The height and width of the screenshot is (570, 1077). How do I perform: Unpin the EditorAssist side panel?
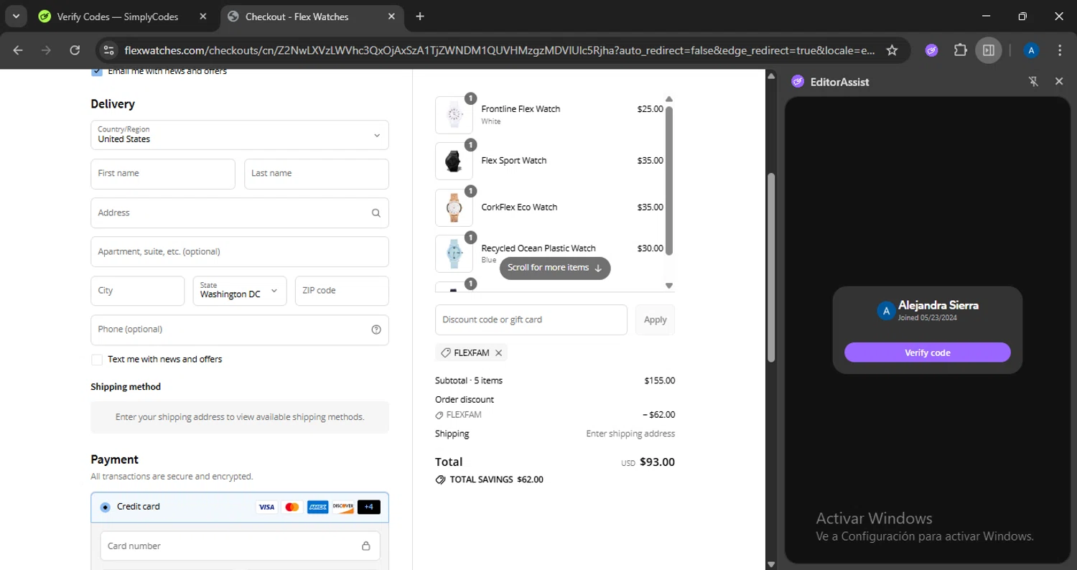(1033, 82)
